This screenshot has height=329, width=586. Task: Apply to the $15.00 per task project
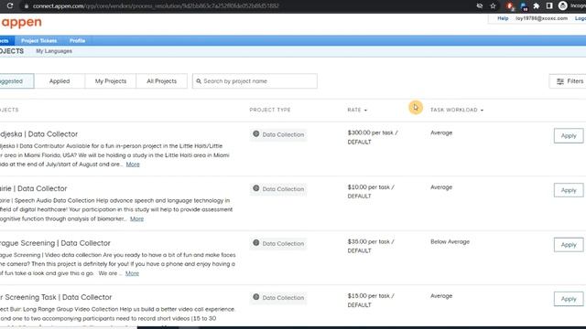click(x=569, y=299)
